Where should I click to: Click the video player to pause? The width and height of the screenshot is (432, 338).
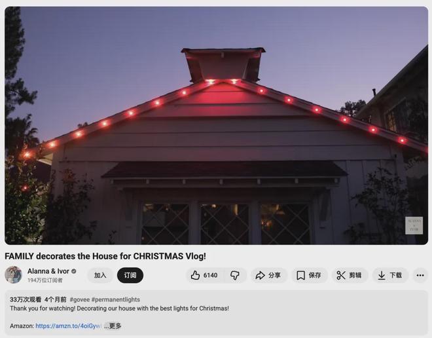pos(216,126)
